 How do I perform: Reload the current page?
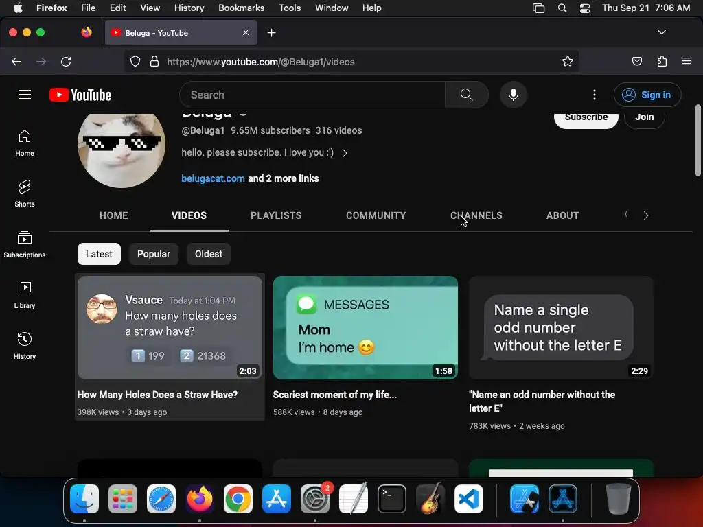click(66, 61)
